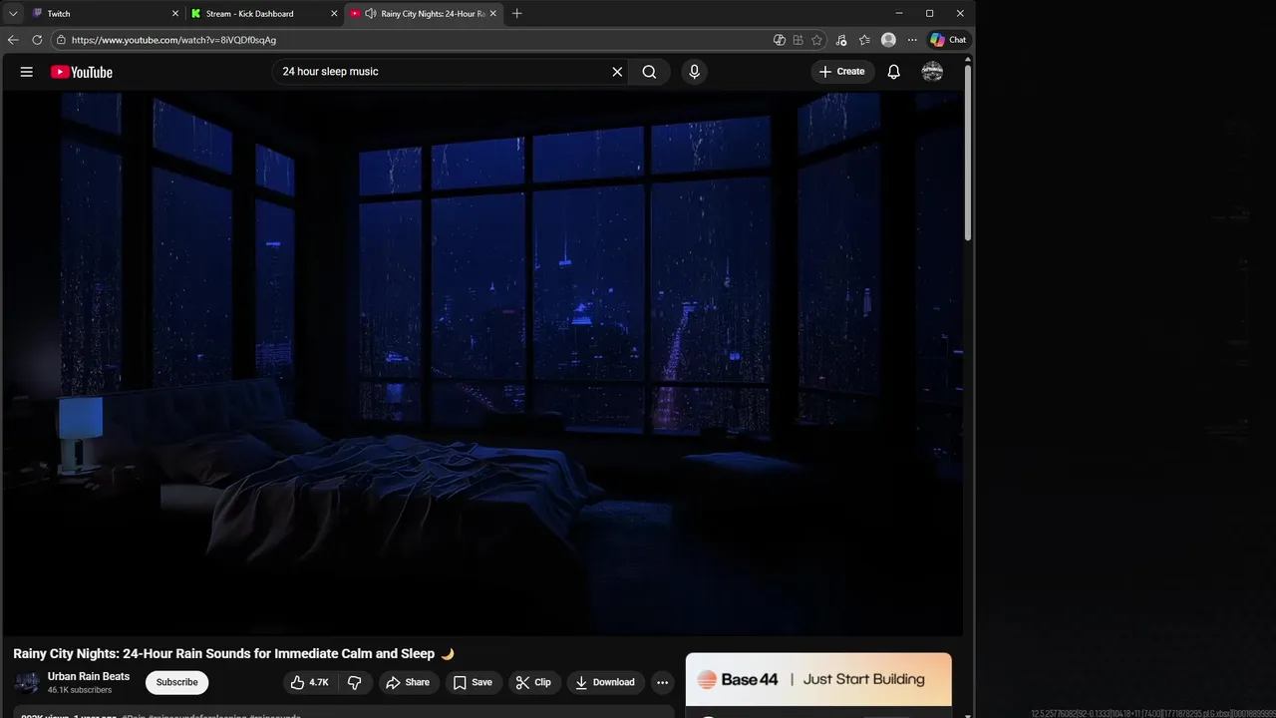Run the search with magnifier button

(x=649, y=72)
